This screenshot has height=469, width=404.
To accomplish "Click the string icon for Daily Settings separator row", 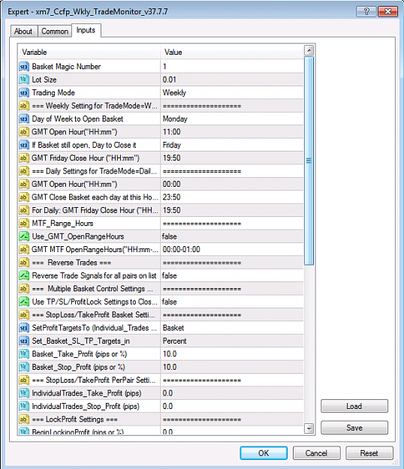I will 24,171.
